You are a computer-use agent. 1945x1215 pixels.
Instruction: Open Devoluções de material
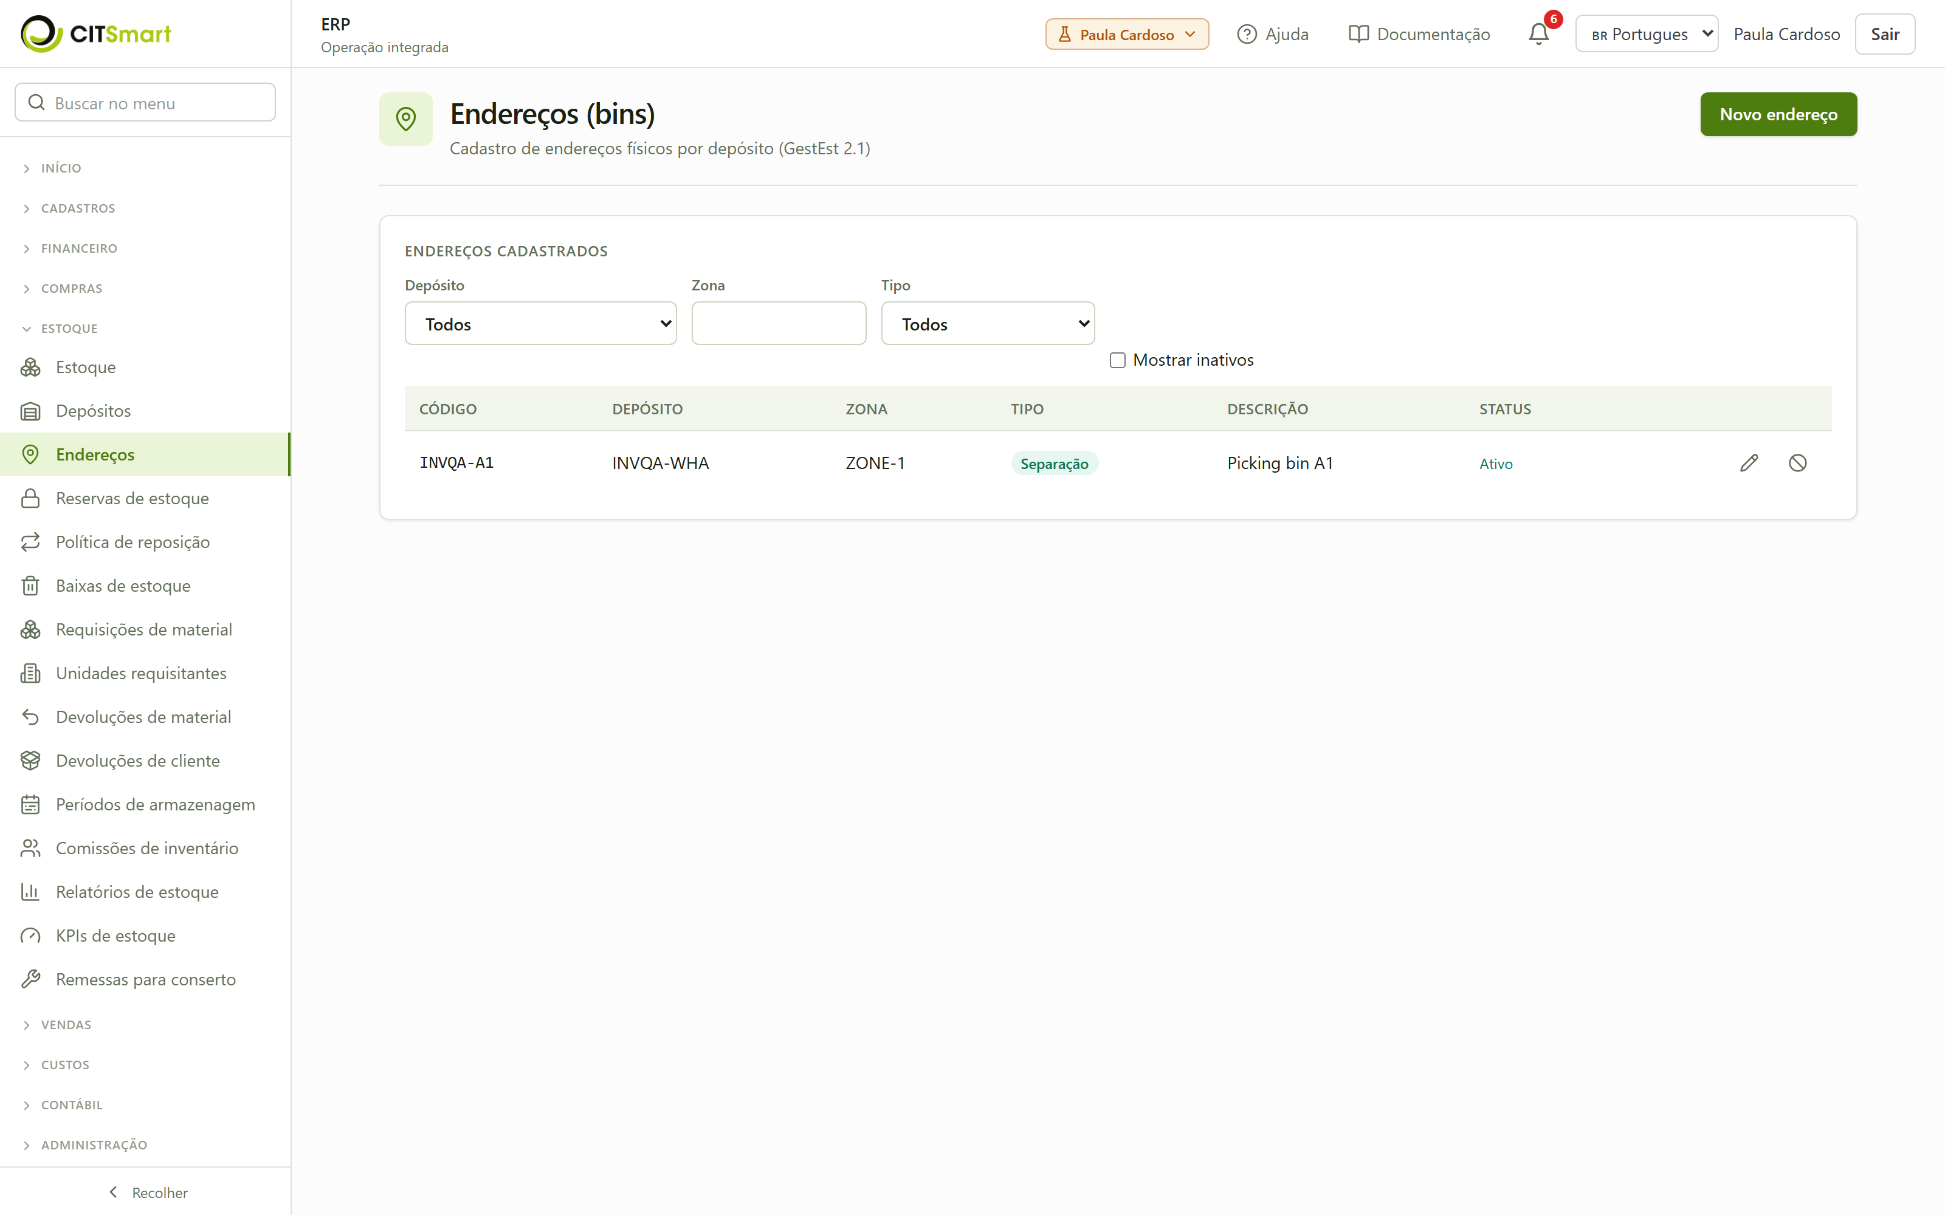(145, 717)
